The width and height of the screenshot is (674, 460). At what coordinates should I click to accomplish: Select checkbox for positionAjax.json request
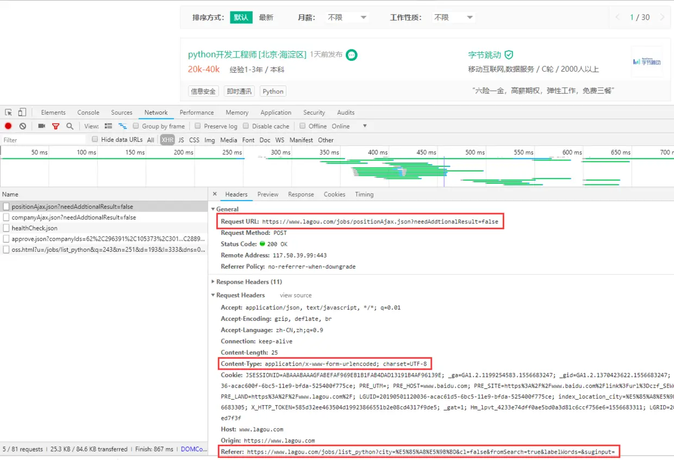[7, 207]
